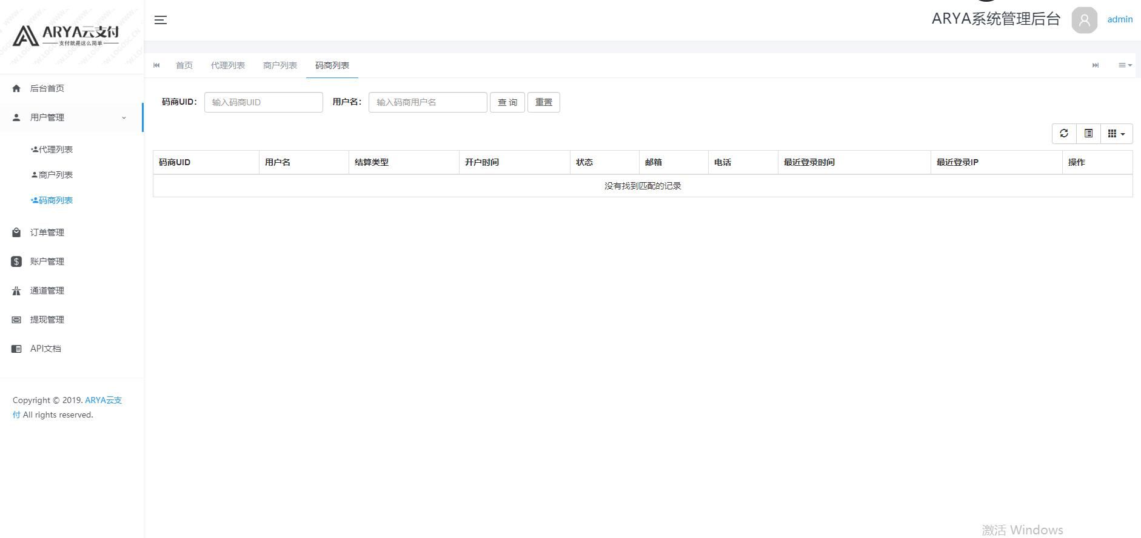1141x538 pixels.
Task: Click 邮箱 column header
Action: [674, 162]
